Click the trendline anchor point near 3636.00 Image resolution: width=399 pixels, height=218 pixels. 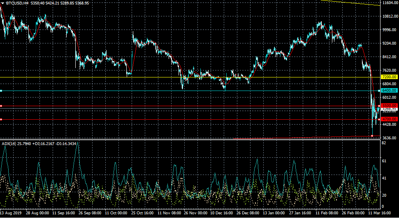(372, 136)
